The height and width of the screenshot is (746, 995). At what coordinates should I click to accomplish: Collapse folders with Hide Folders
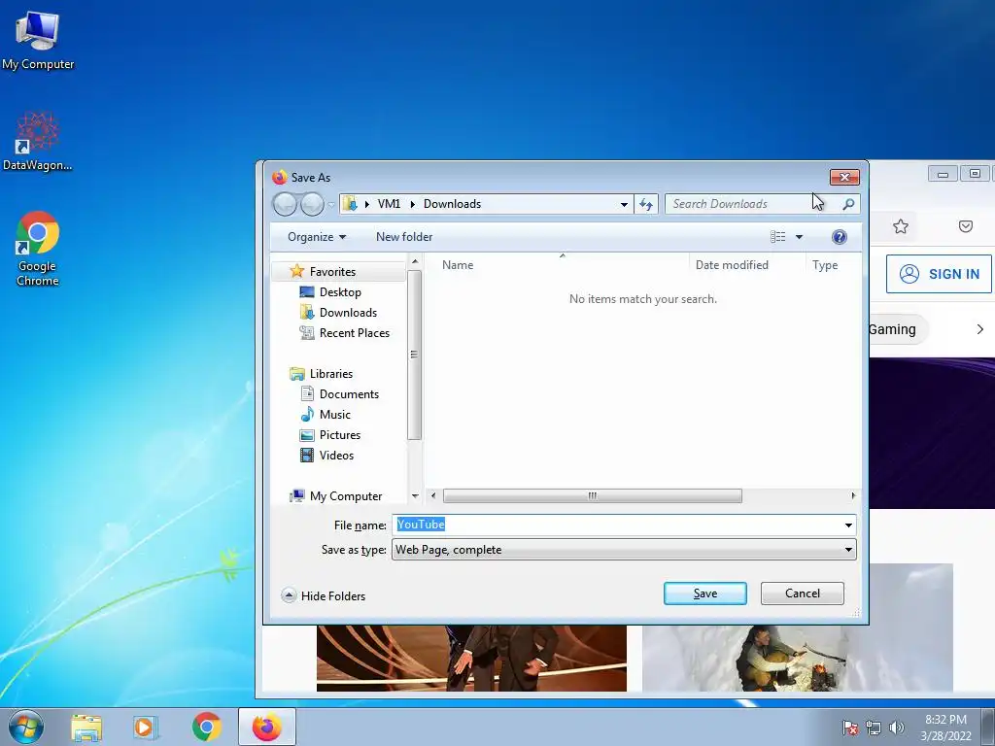coord(324,595)
